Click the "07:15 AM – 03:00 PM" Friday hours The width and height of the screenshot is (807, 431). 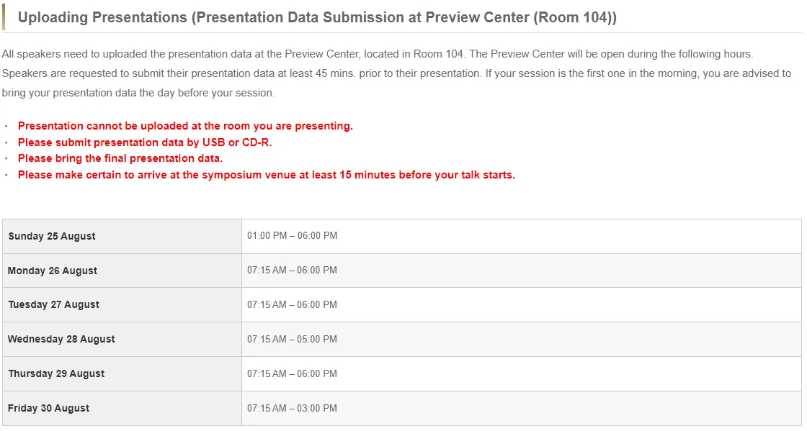[292, 408]
